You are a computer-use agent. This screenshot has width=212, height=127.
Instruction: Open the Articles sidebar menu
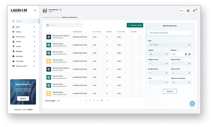point(24,21)
